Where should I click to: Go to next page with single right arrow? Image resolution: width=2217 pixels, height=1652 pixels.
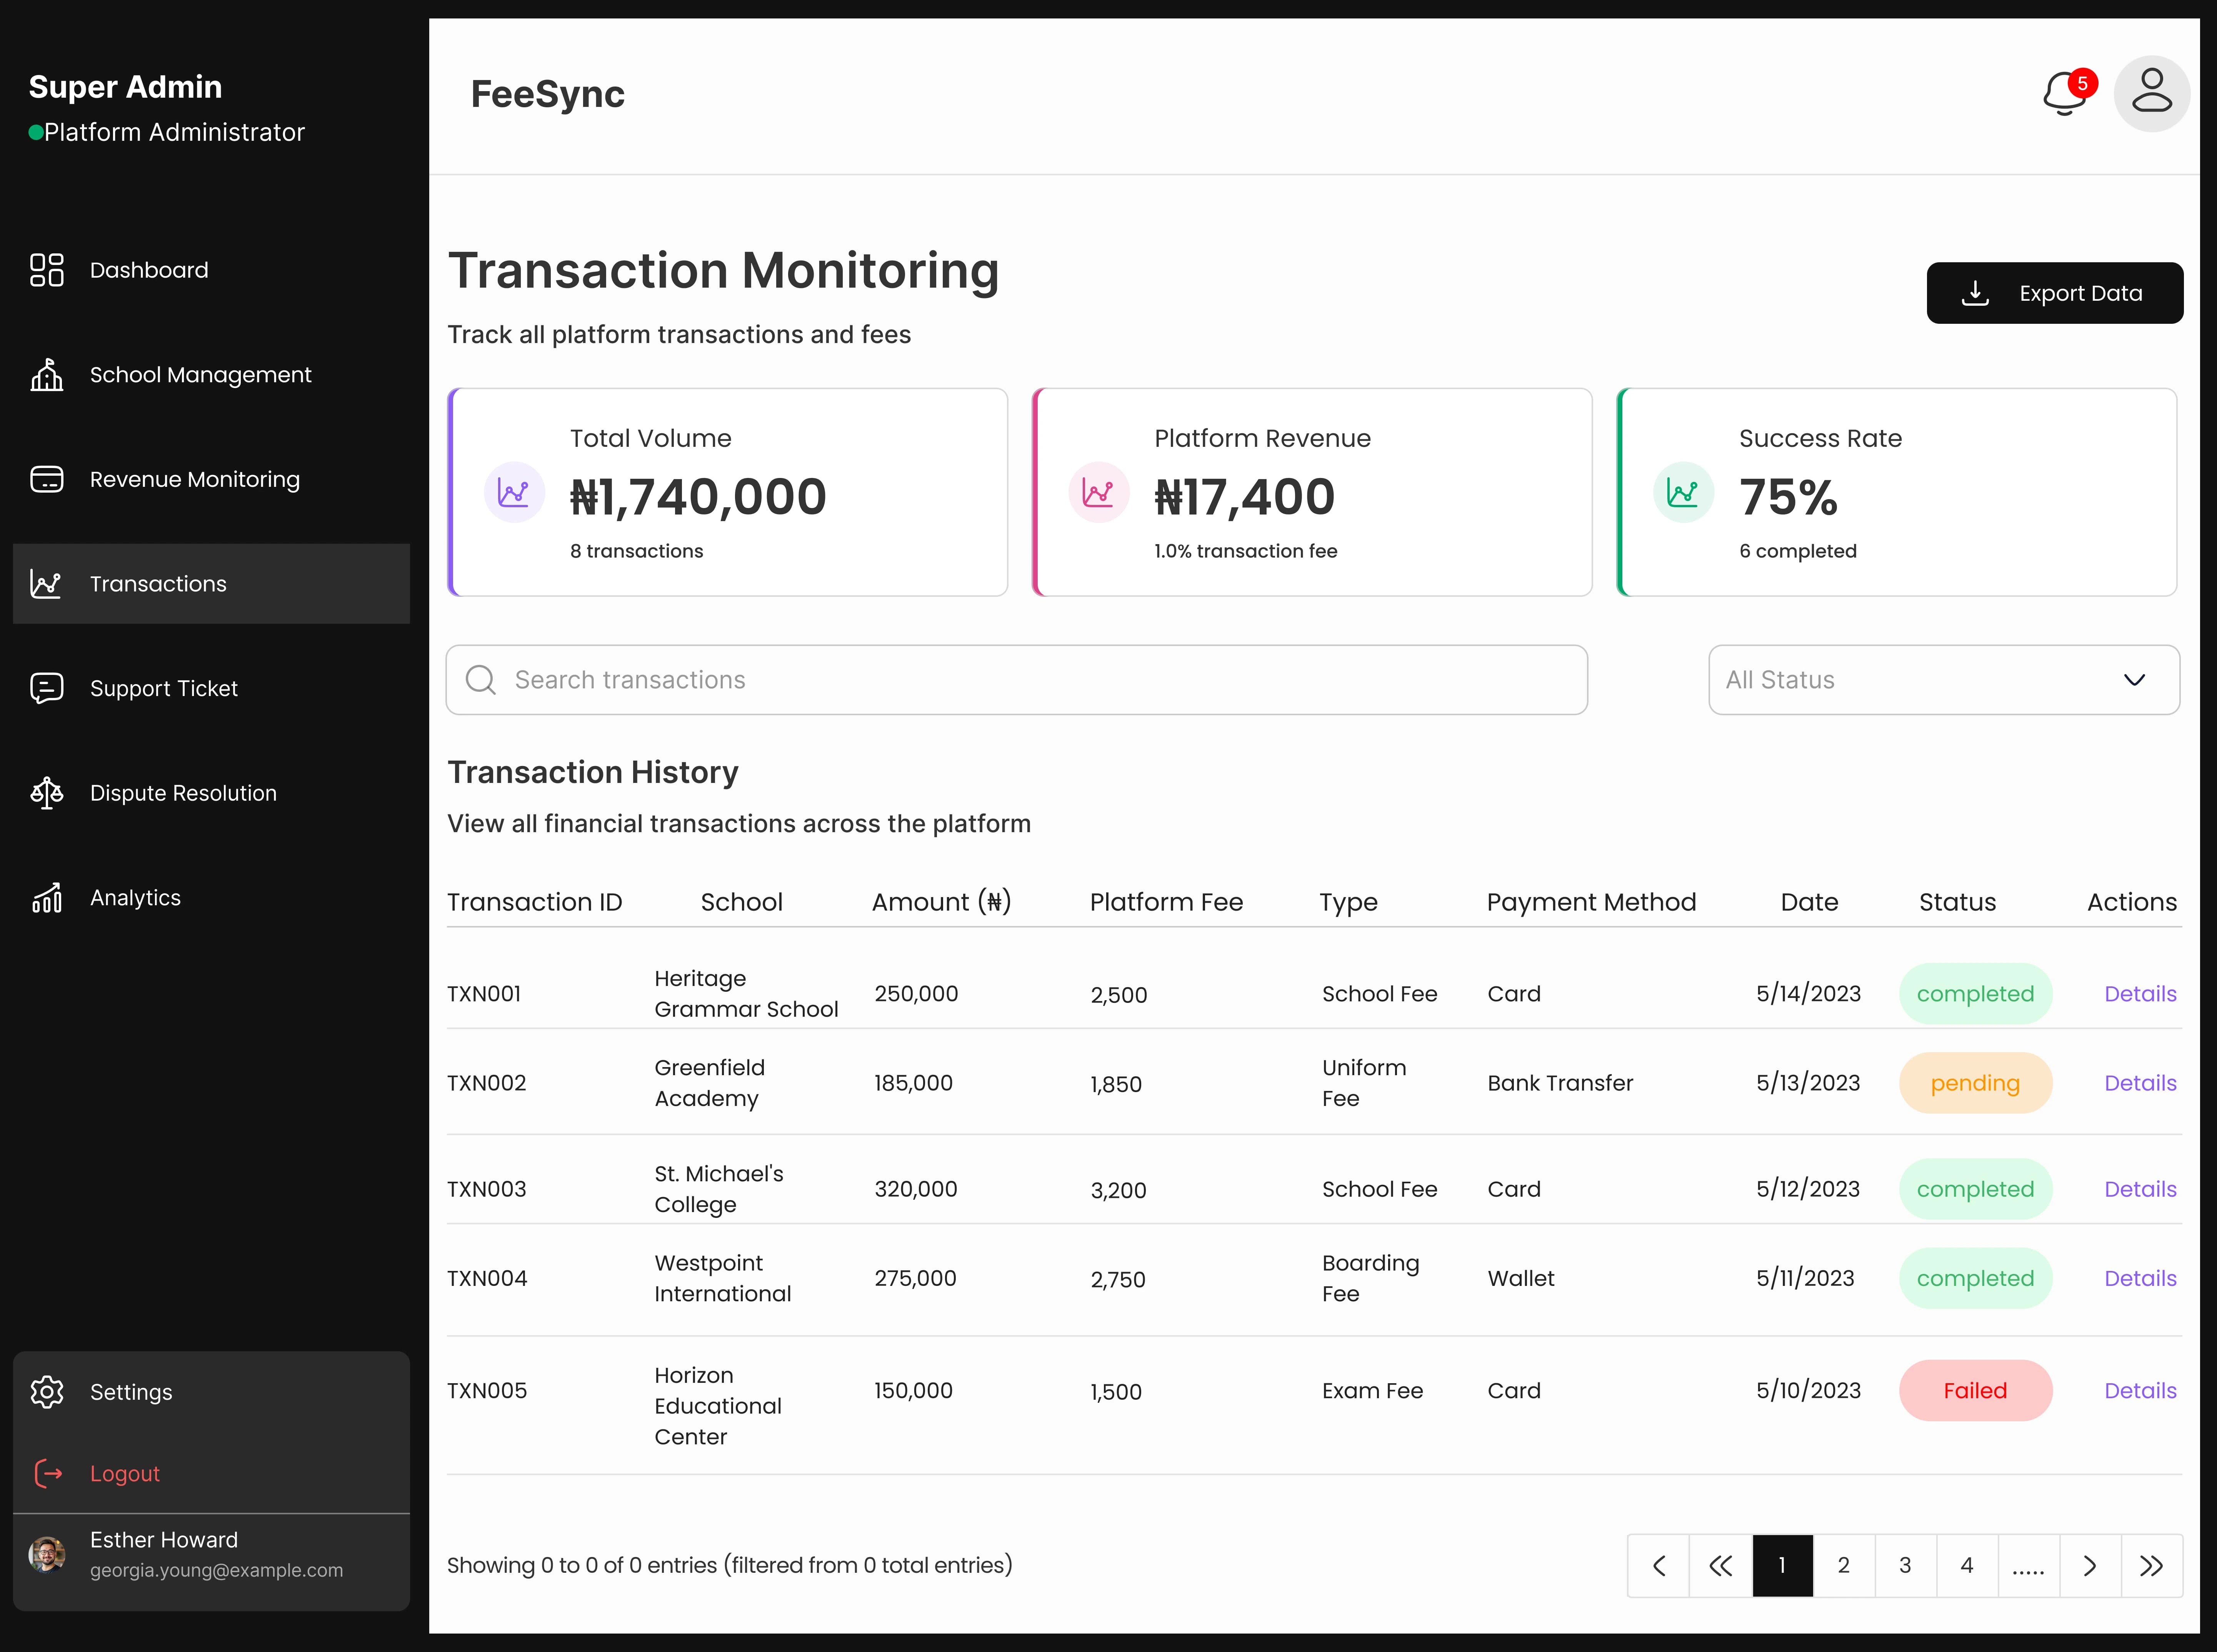[2090, 1566]
